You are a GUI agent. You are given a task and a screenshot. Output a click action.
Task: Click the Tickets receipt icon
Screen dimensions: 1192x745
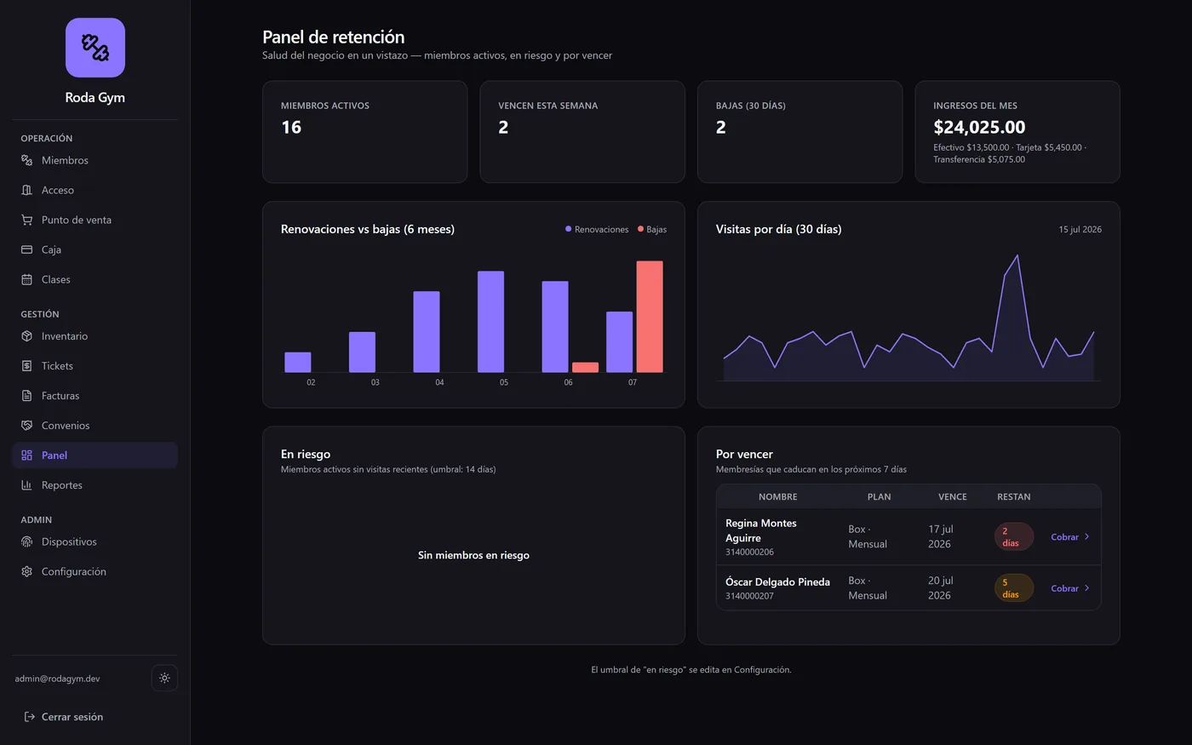26,366
